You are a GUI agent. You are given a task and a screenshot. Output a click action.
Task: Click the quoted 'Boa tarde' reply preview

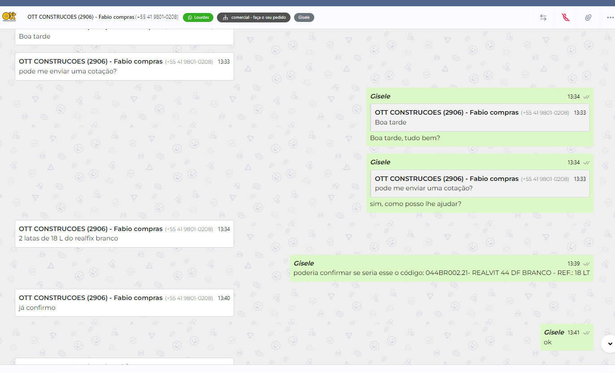click(480, 117)
